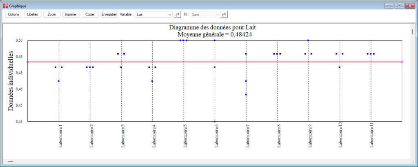The image size is (418, 167).
Task: Open the Variable dropdown showing Lait
Action: coord(154,15)
